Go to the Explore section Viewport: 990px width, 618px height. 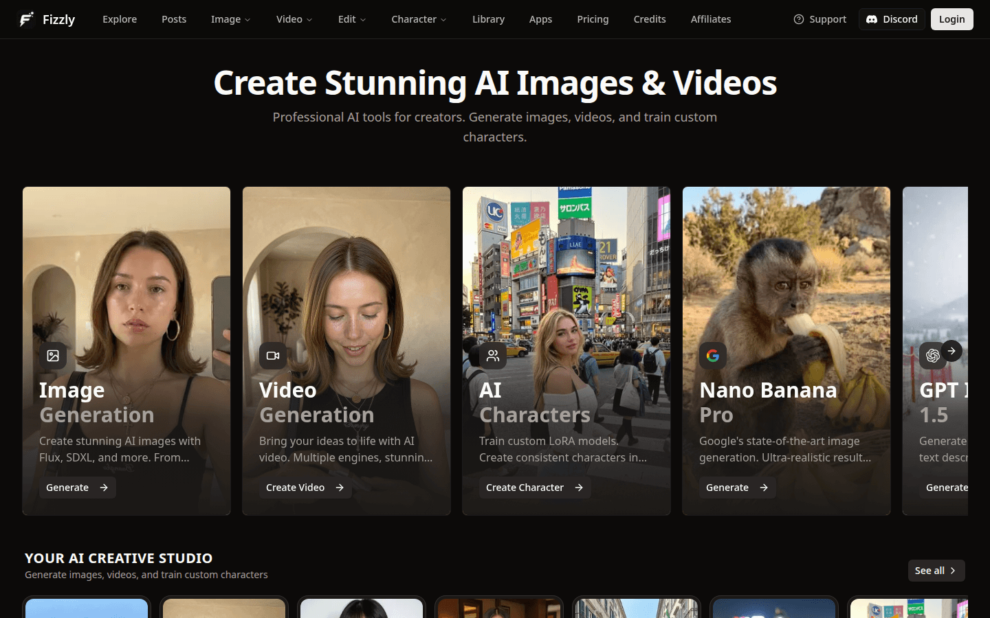tap(119, 19)
